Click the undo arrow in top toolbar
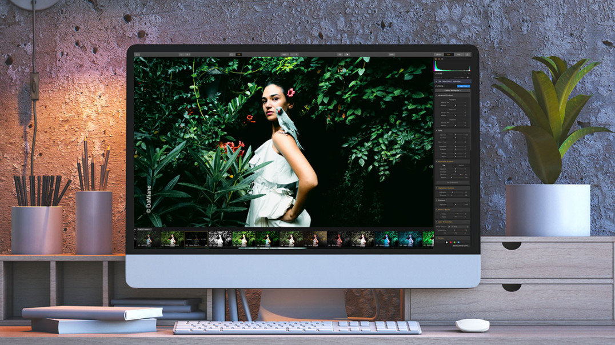This screenshot has width=615, height=345. click(x=181, y=54)
